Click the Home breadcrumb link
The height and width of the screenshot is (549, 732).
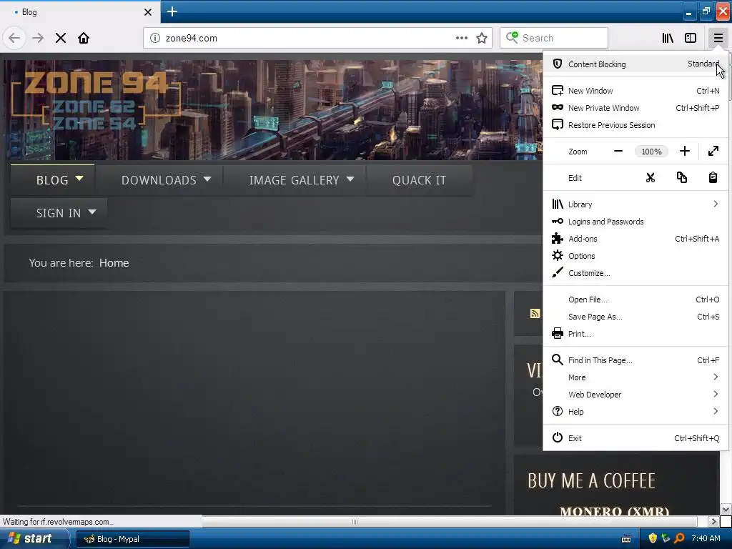pyautogui.click(x=114, y=263)
